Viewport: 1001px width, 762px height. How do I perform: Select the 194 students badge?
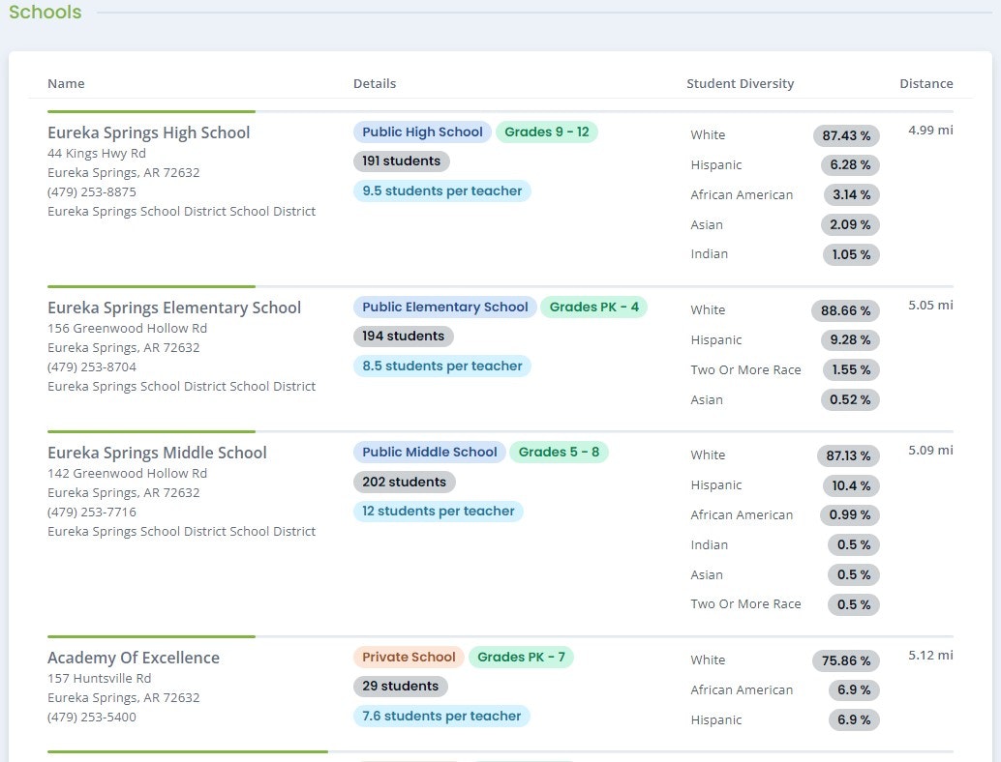tap(403, 337)
